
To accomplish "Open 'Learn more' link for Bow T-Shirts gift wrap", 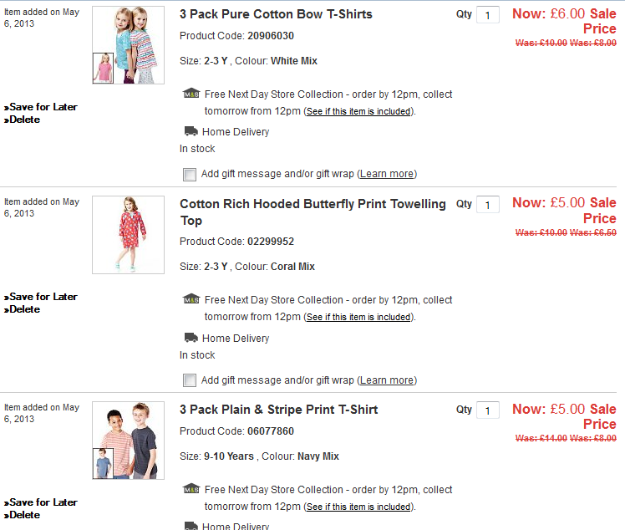I will click(x=386, y=174).
